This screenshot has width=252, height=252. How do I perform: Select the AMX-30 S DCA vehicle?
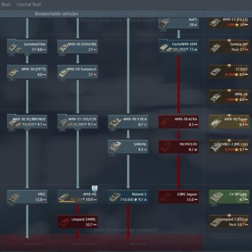[x=128, y=122]
